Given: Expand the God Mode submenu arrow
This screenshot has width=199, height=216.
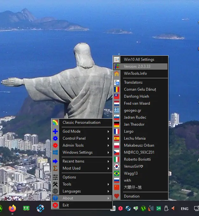Looking at the screenshot, I should 108,131.
